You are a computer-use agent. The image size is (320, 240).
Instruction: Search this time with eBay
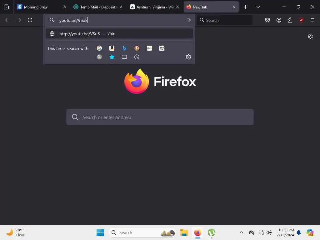tap(149, 48)
